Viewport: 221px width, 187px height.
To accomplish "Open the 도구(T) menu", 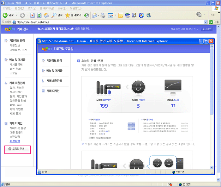I will 62,8.
